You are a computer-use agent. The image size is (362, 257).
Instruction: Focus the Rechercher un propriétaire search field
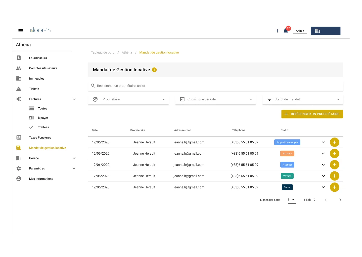[215, 86]
